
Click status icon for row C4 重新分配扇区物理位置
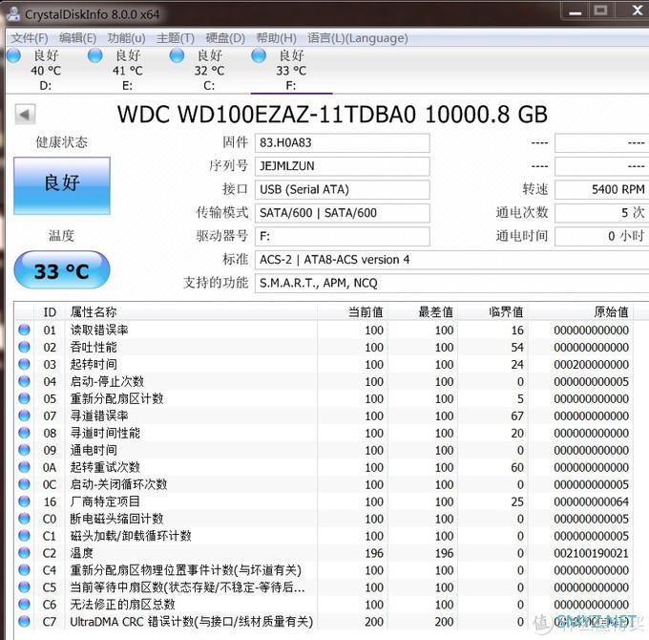pos(25,570)
